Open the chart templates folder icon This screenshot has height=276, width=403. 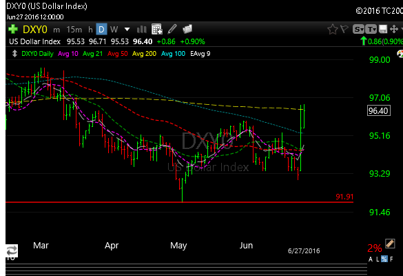coord(187,29)
